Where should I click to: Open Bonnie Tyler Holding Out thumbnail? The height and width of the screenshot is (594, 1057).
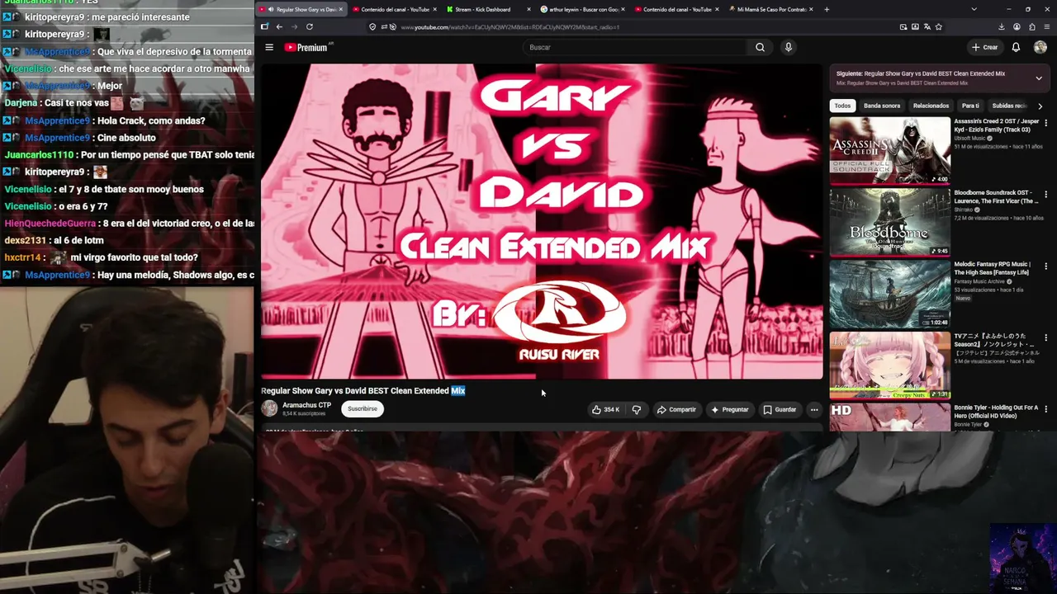point(890,417)
